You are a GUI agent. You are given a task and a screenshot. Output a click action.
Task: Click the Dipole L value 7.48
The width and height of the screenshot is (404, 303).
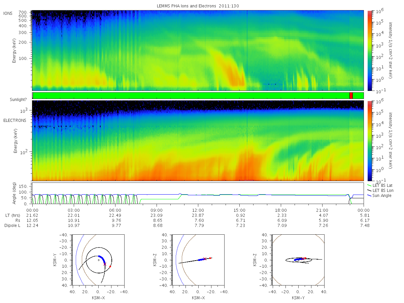[364, 226]
